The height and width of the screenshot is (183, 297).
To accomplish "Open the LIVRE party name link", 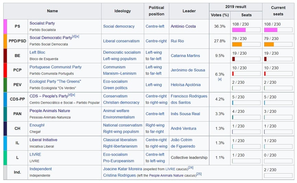I will [35, 155].
